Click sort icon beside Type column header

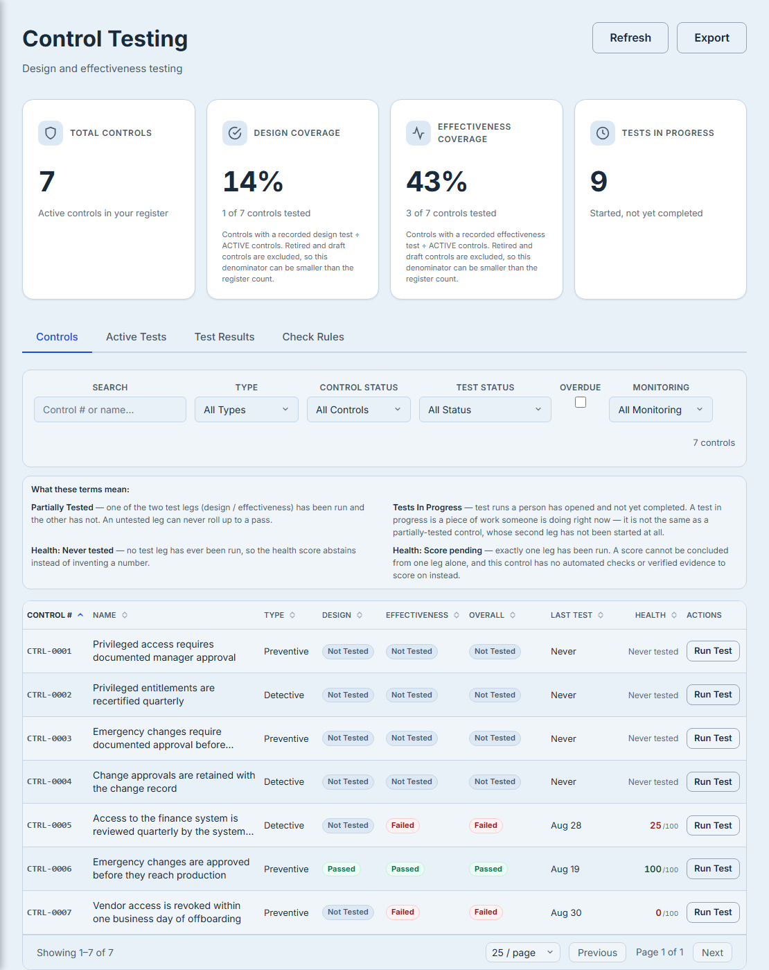pos(292,615)
